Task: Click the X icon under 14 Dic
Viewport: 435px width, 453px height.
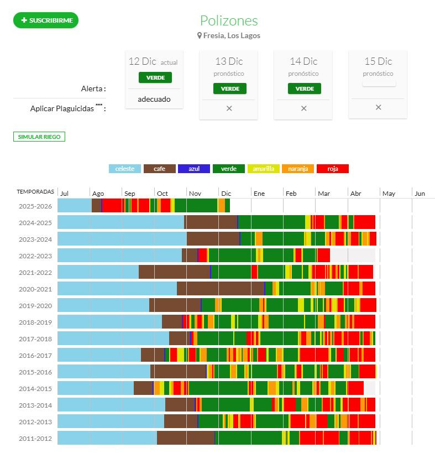Action: [303, 108]
